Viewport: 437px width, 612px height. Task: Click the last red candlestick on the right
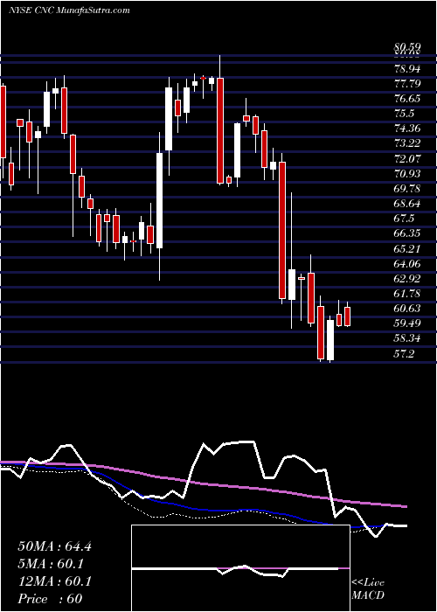(347, 316)
